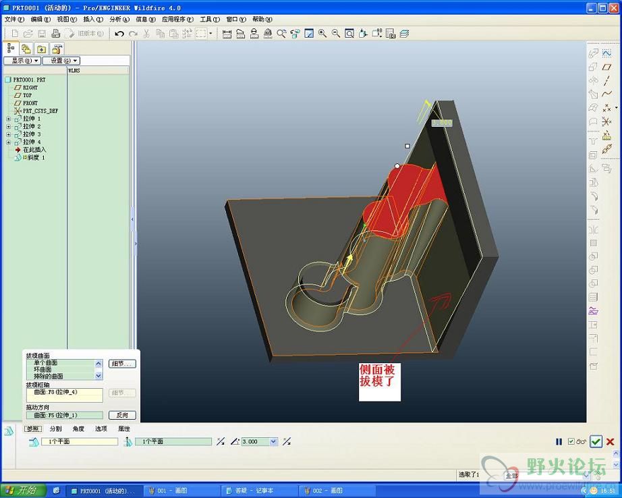Open the 分析 menu
622x498 pixels.
119,19
